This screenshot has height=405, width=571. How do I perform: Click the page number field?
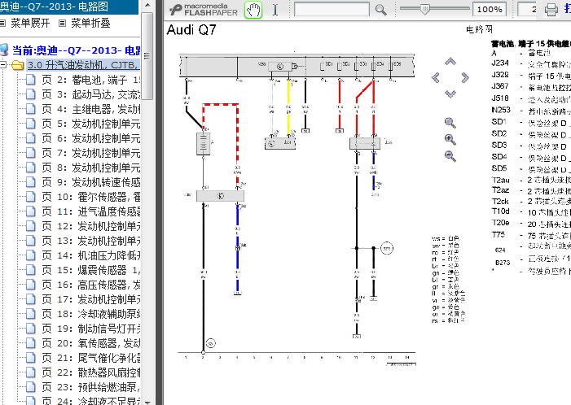527,10
